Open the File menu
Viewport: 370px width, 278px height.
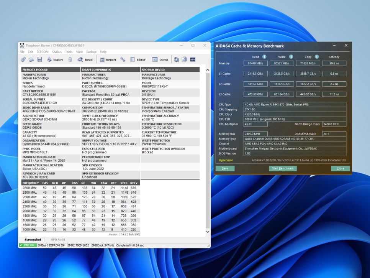click(22, 52)
